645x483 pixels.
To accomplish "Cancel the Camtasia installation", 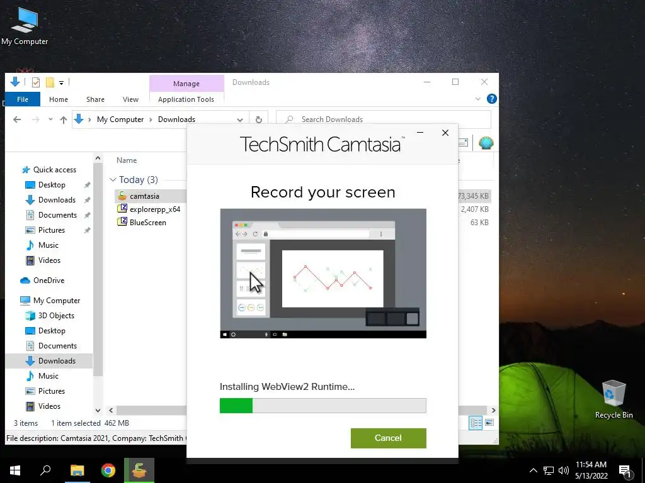I will (388, 438).
